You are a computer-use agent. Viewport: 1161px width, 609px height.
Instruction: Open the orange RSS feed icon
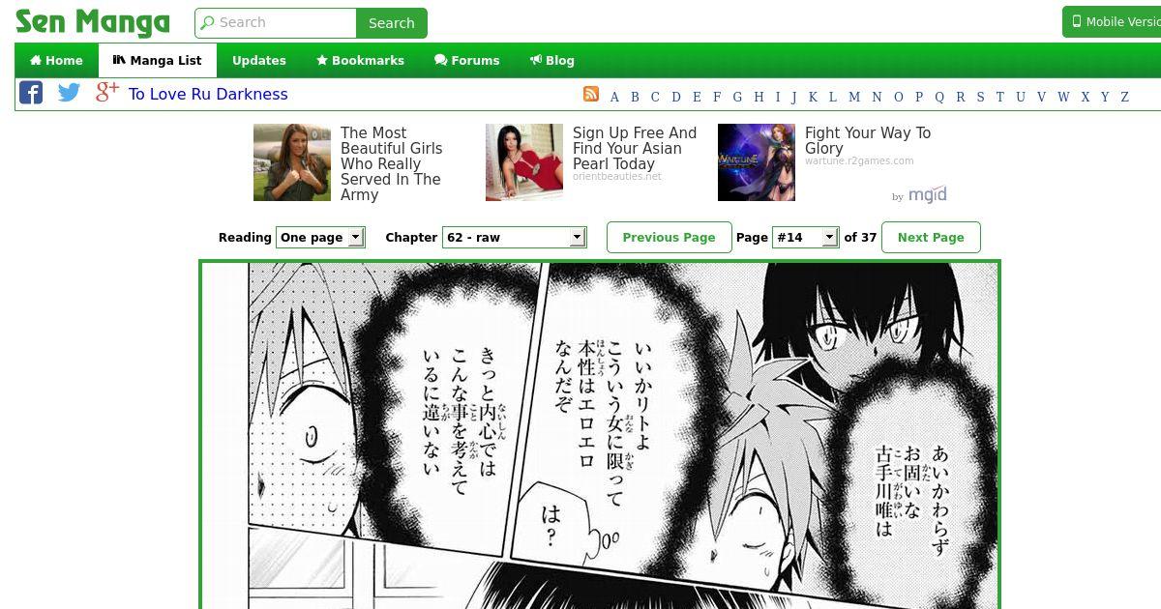coord(591,94)
